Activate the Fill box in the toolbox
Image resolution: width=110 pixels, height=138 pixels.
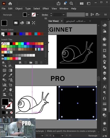[5, 102]
